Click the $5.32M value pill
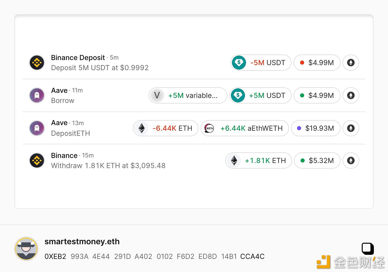This screenshot has height=272, width=388. [317, 160]
